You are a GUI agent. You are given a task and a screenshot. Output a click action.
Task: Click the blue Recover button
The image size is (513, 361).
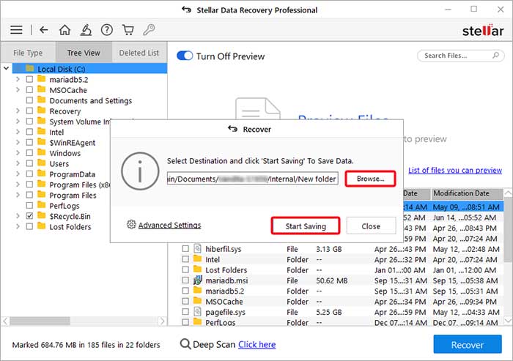coord(468,344)
